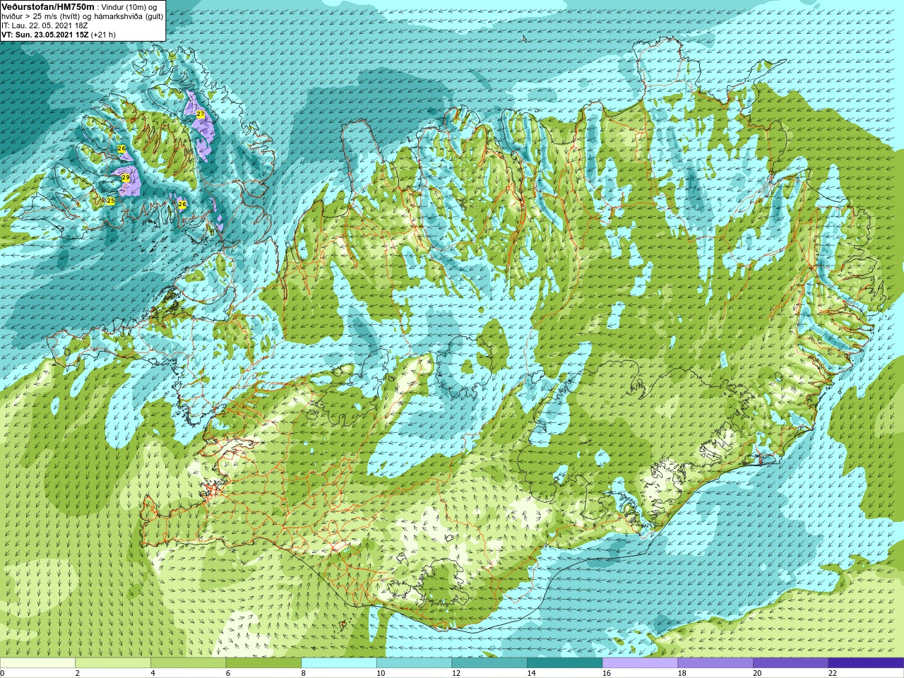The height and width of the screenshot is (678, 904).
Task: Click the legend scale number 22
Action: click(833, 673)
